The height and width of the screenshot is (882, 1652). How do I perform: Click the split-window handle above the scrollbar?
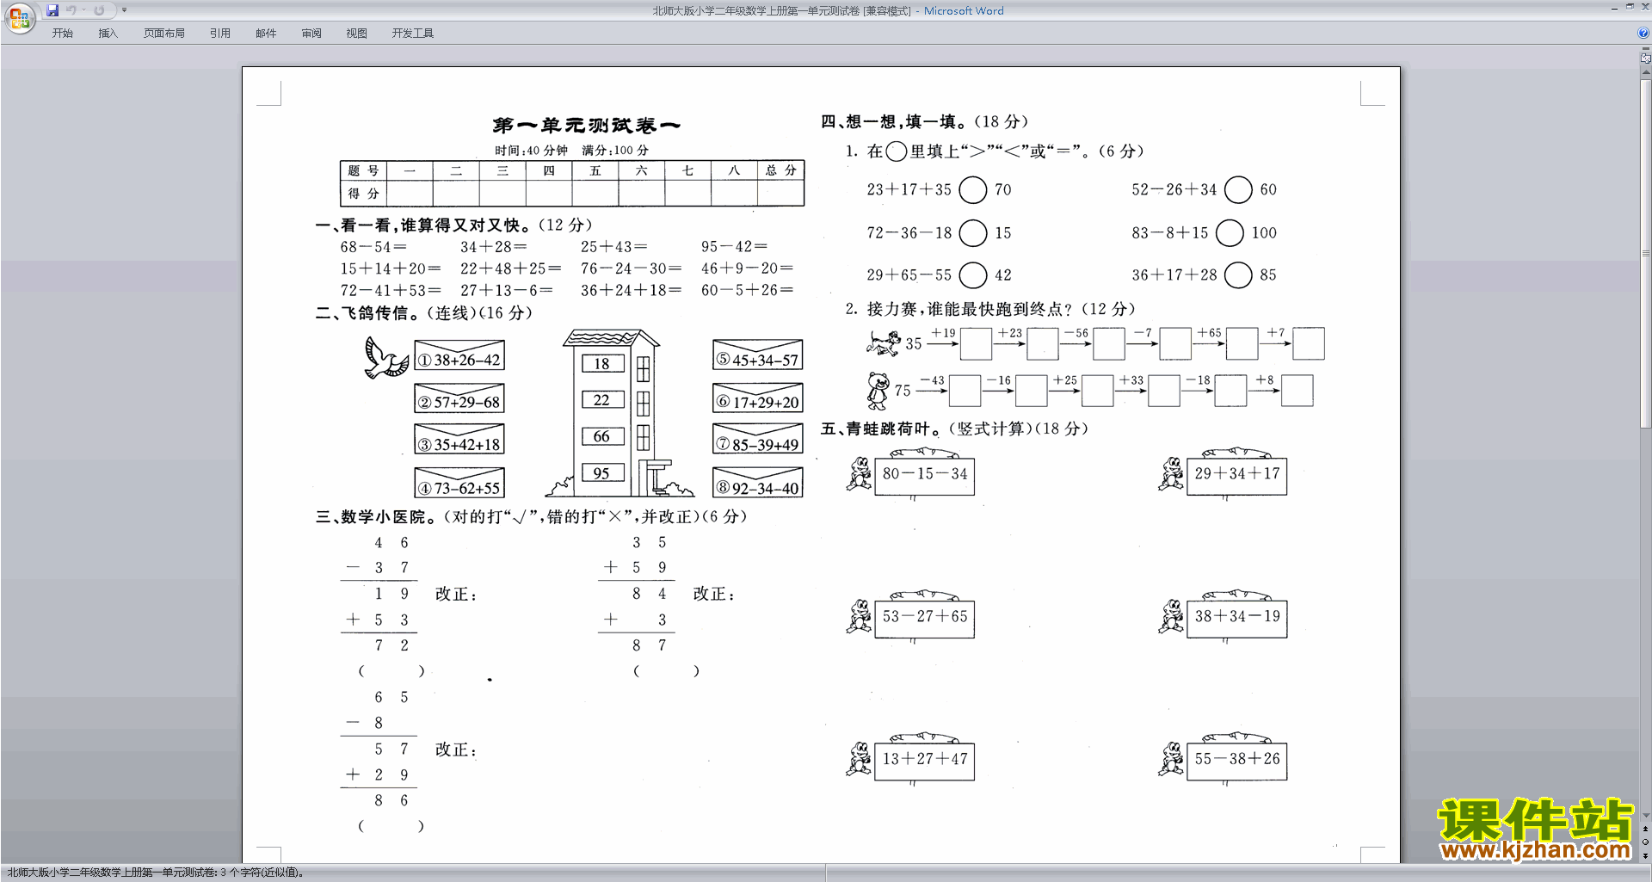coord(1646,49)
